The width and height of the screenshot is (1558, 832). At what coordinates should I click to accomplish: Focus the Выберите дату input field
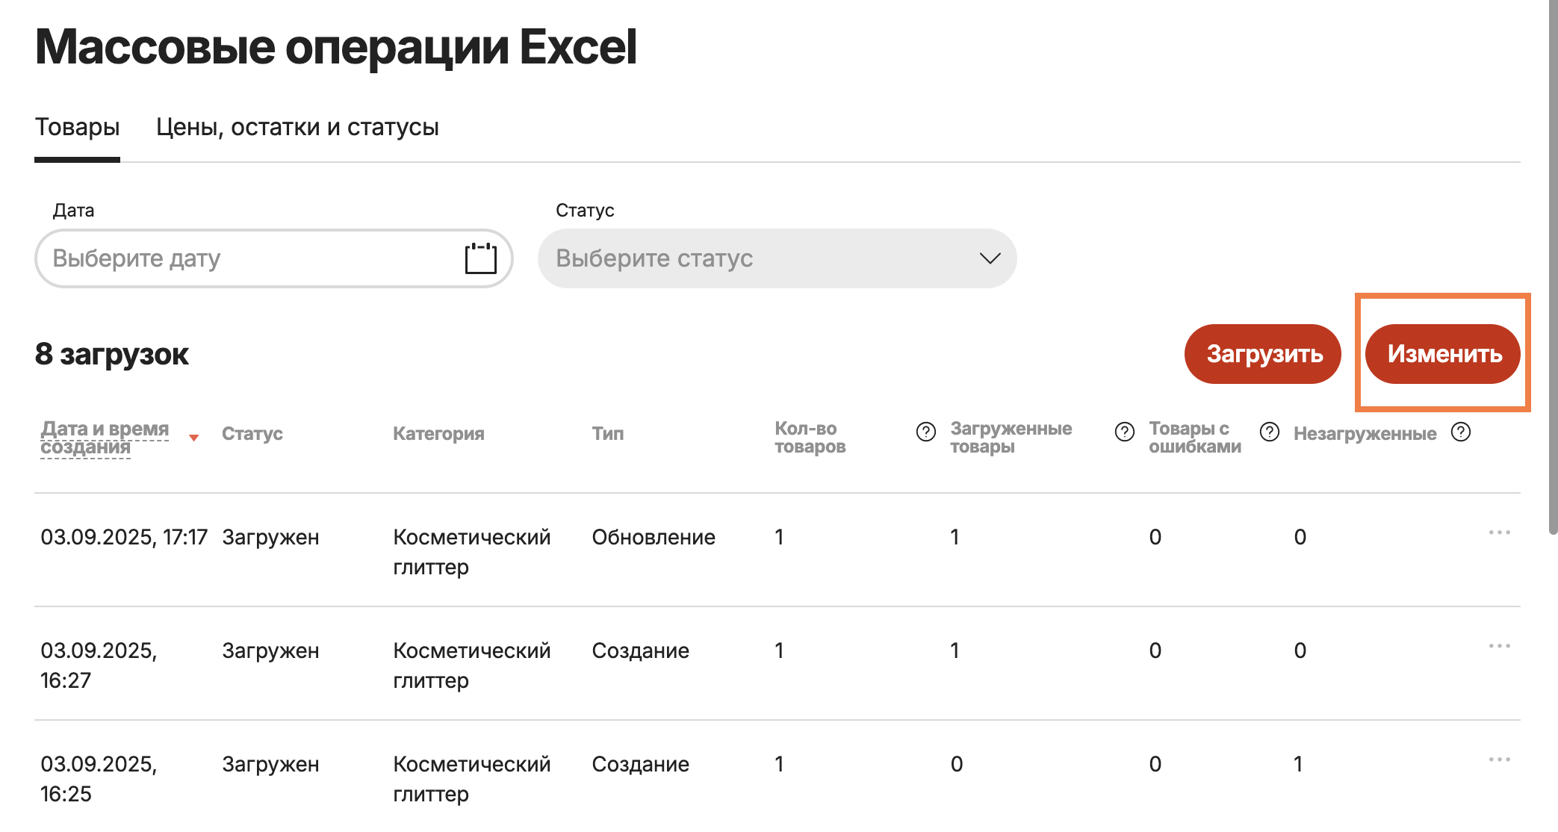click(x=273, y=258)
